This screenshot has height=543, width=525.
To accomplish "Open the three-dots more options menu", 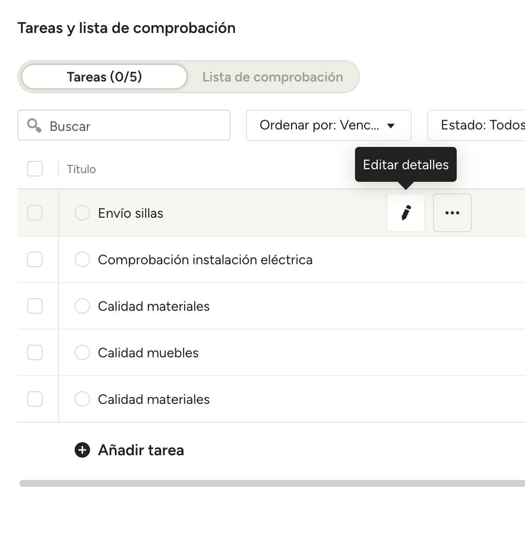I will [452, 213].
